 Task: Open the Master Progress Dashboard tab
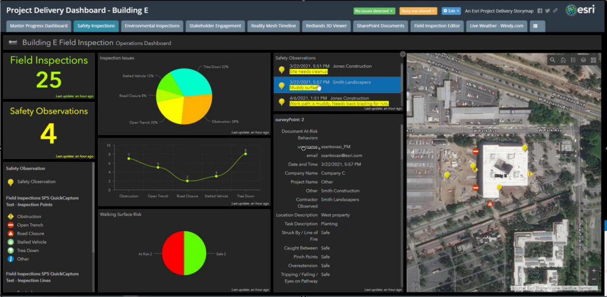click(x=39, y=26)
